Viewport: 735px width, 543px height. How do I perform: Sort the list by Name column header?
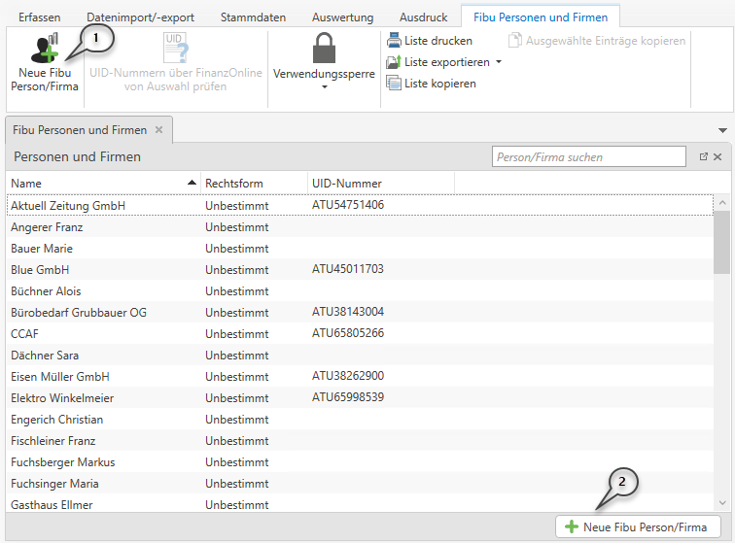pyautogui.click(x=97, y=183)
